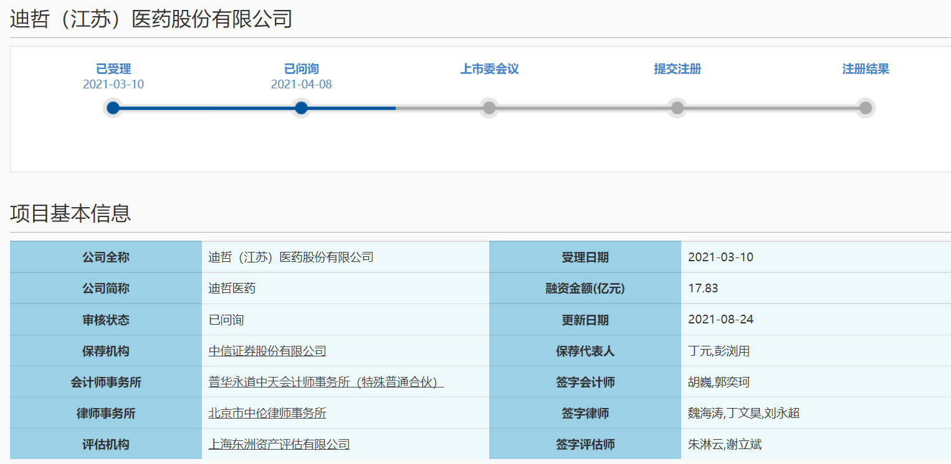Click the 审核状态 header cell

106,320
